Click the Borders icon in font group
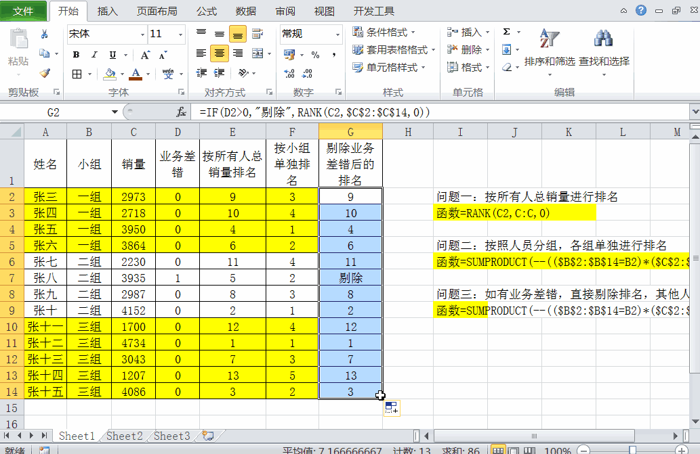The width and height of the screenshot is (700, 454). click(77, 74)
